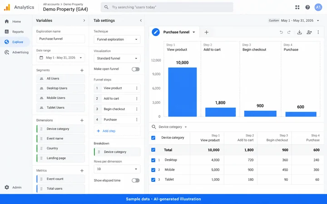This screenshot has height=204, width=327.
Task: Uncheck the Mobile row checkbox
Action: click(154, 170)
